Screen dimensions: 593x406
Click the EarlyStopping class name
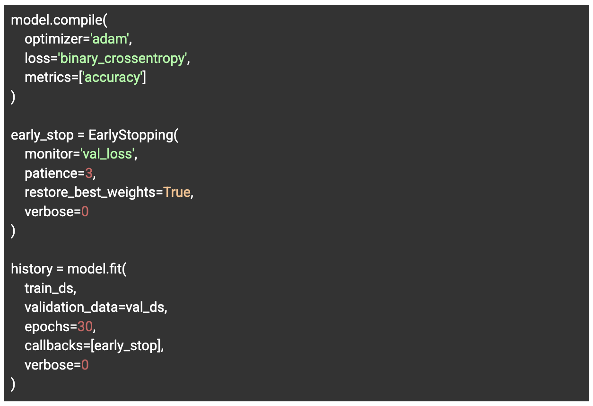click(x=131, y=135)
